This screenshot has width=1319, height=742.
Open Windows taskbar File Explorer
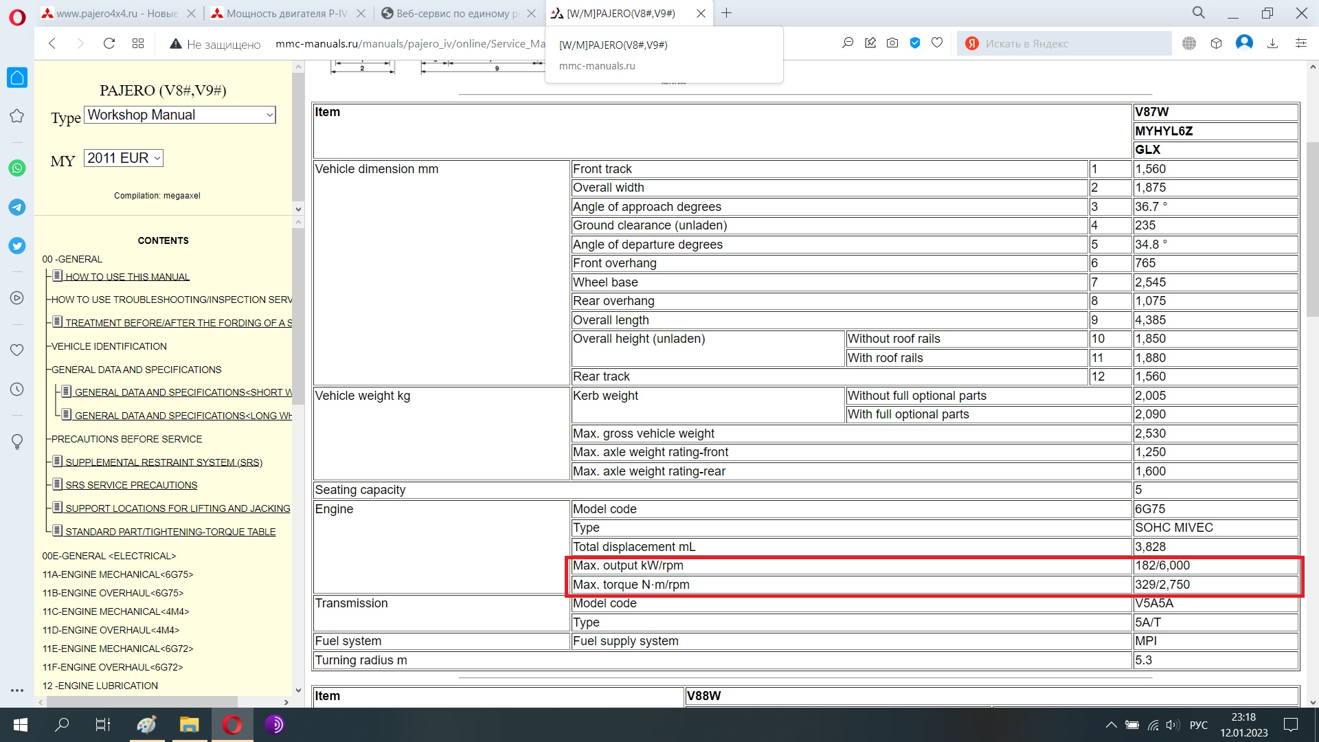click(189, 725)
